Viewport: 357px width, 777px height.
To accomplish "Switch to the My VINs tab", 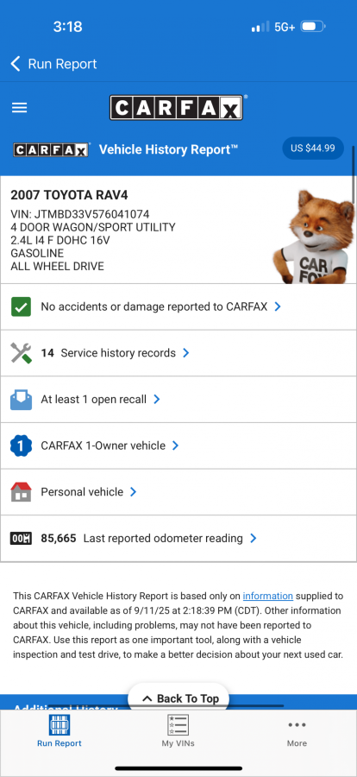I will coord(178,731).
